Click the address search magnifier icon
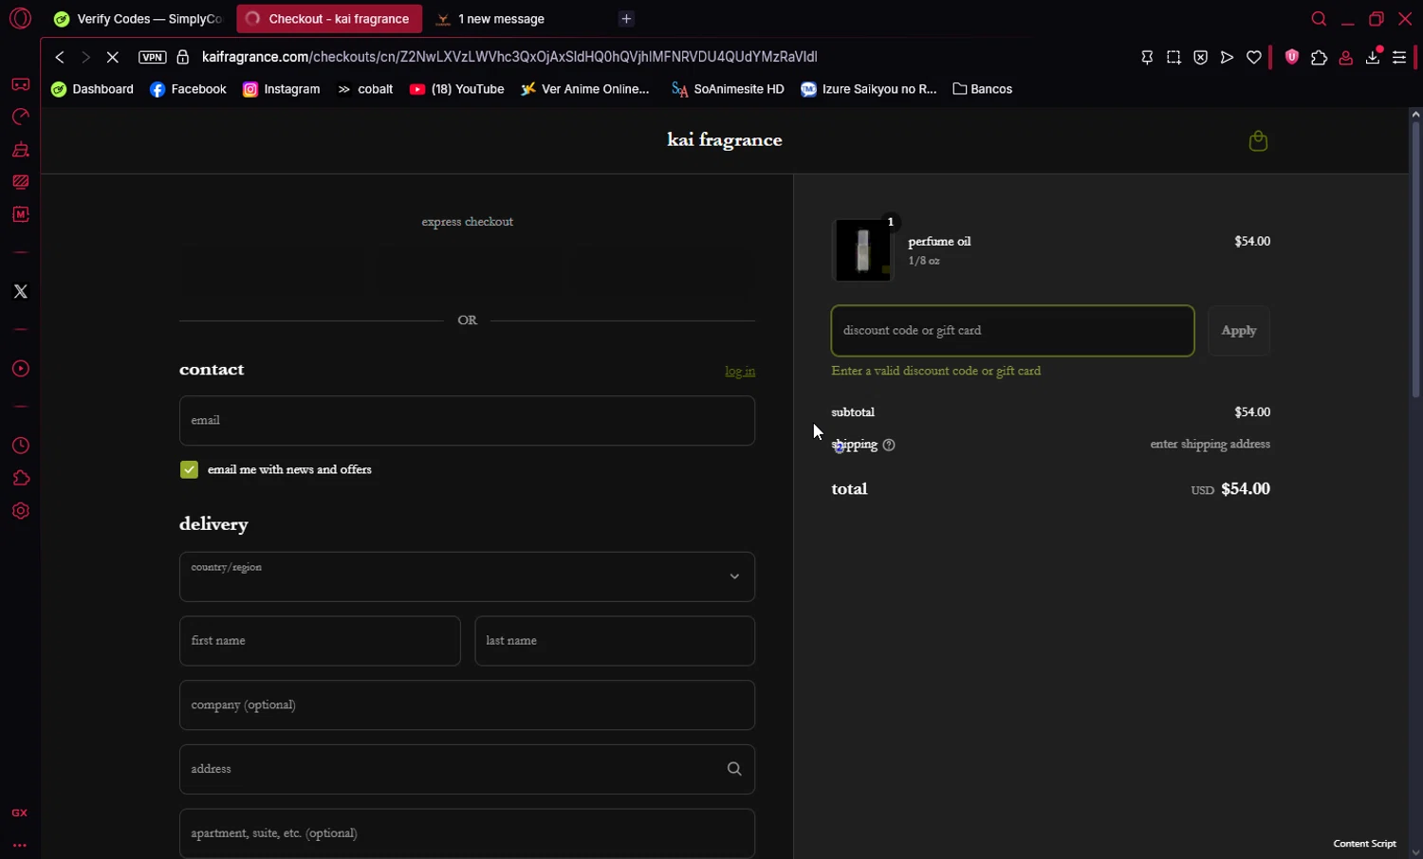The height and width of the screenshot is (859, 1423). 734,769
